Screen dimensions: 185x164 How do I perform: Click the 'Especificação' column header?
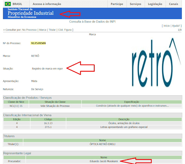132,102
